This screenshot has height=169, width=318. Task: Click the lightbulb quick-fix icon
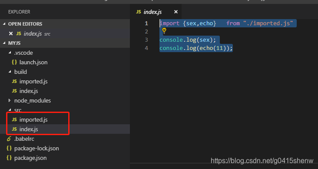coord(164,31)
